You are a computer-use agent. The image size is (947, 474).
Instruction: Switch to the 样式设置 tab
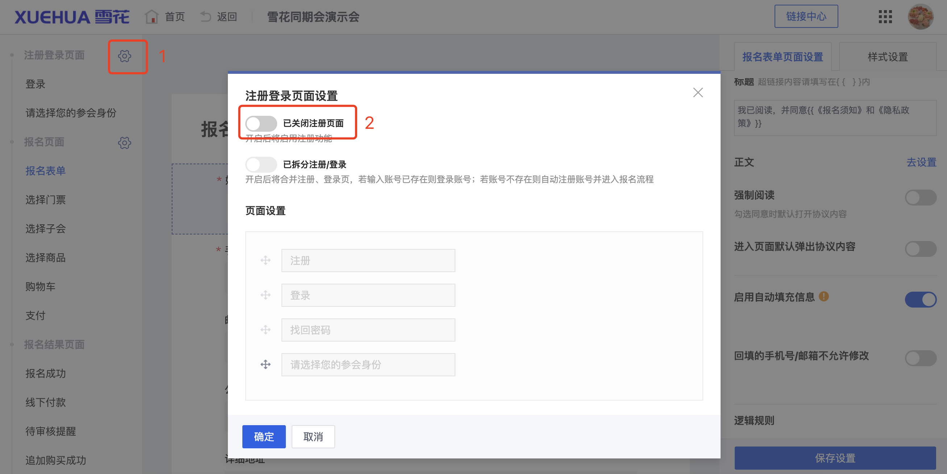coord(888,56)
